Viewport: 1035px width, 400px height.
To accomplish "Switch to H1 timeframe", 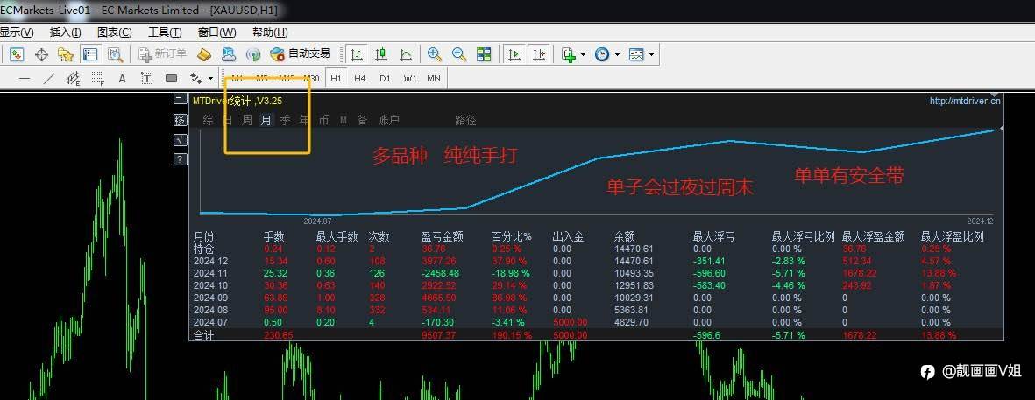I will pyautogui.click(x=336, y=79).
